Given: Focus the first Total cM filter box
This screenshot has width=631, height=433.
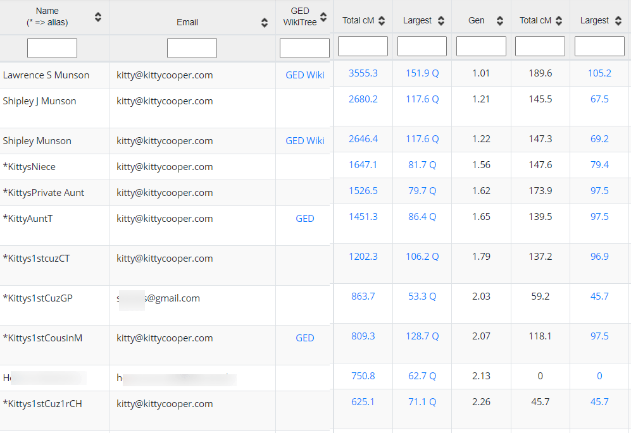Looking at the screenshot, I should pyautogui.click(x=363, y=46).
